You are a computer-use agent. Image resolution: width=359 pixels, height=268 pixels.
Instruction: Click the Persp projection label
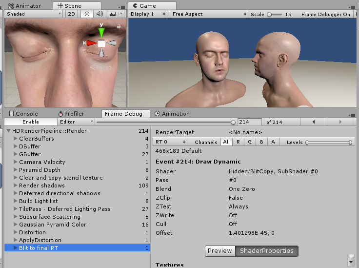click(100, 67)
